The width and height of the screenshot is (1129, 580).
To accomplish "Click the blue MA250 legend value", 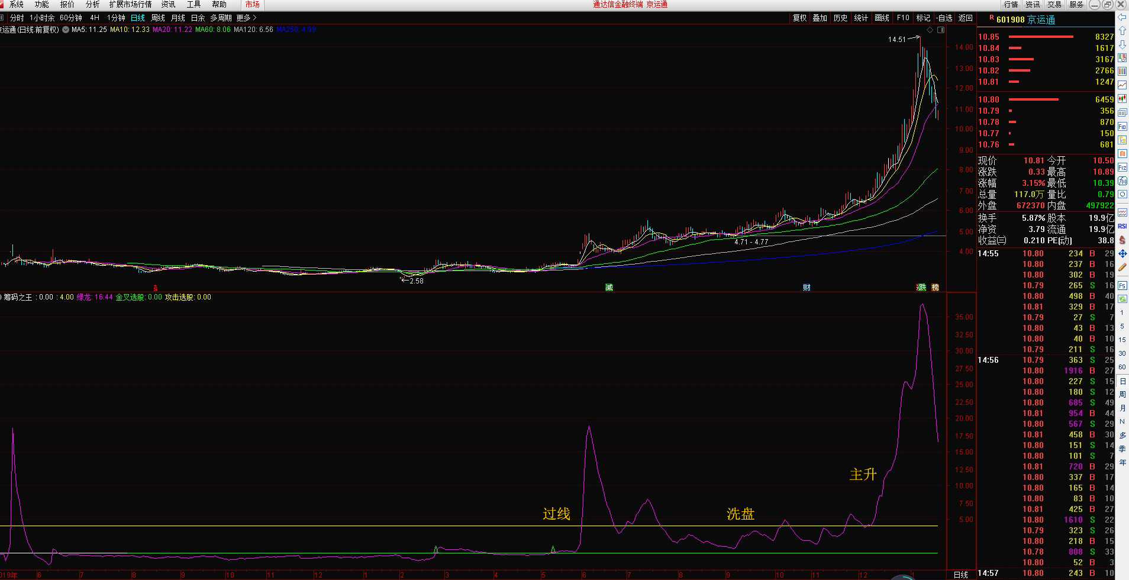I will click(x=296, y=29).
